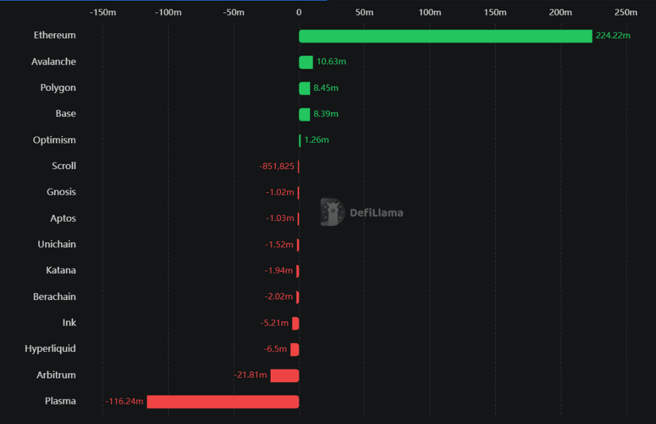
Task: Click the 224.22m value label
Action: (x=613, y=36)
